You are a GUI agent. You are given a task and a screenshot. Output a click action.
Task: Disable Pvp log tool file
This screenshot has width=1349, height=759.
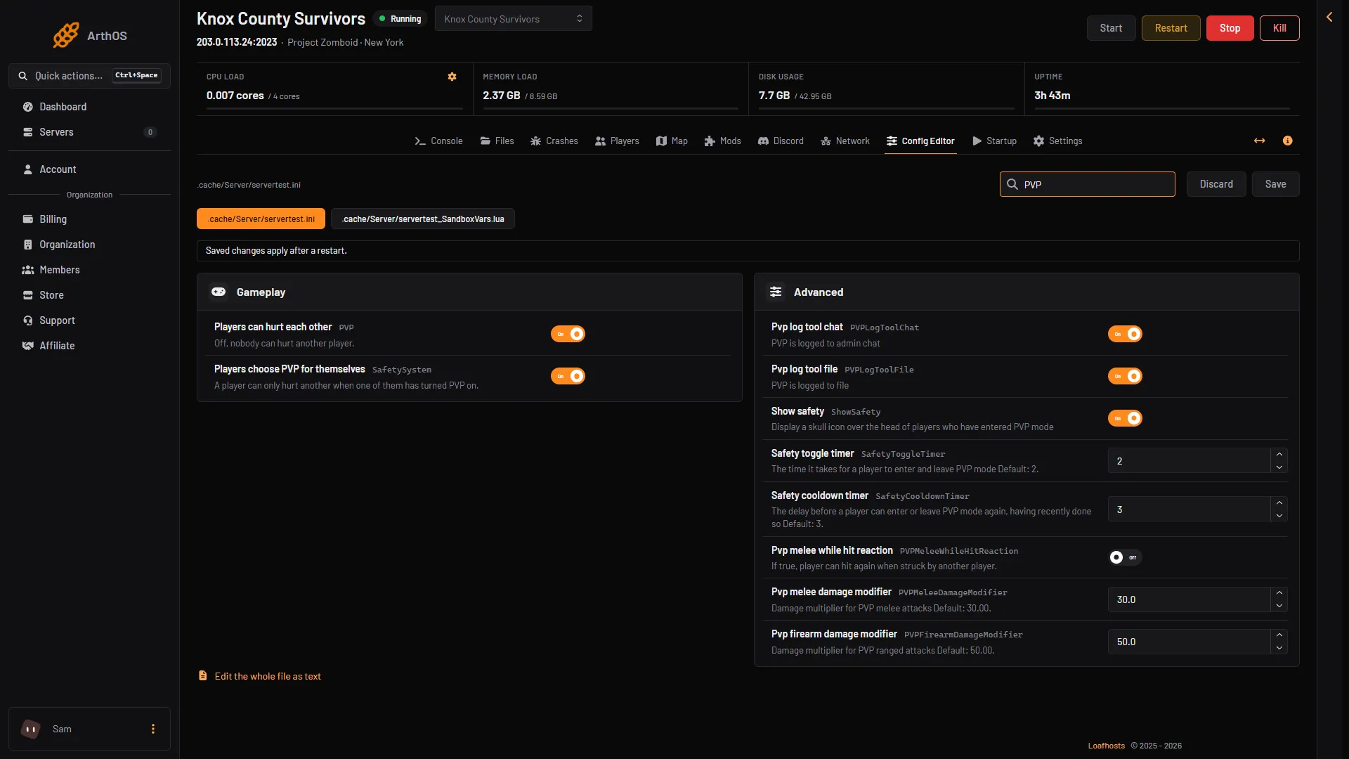(1125, 376)
